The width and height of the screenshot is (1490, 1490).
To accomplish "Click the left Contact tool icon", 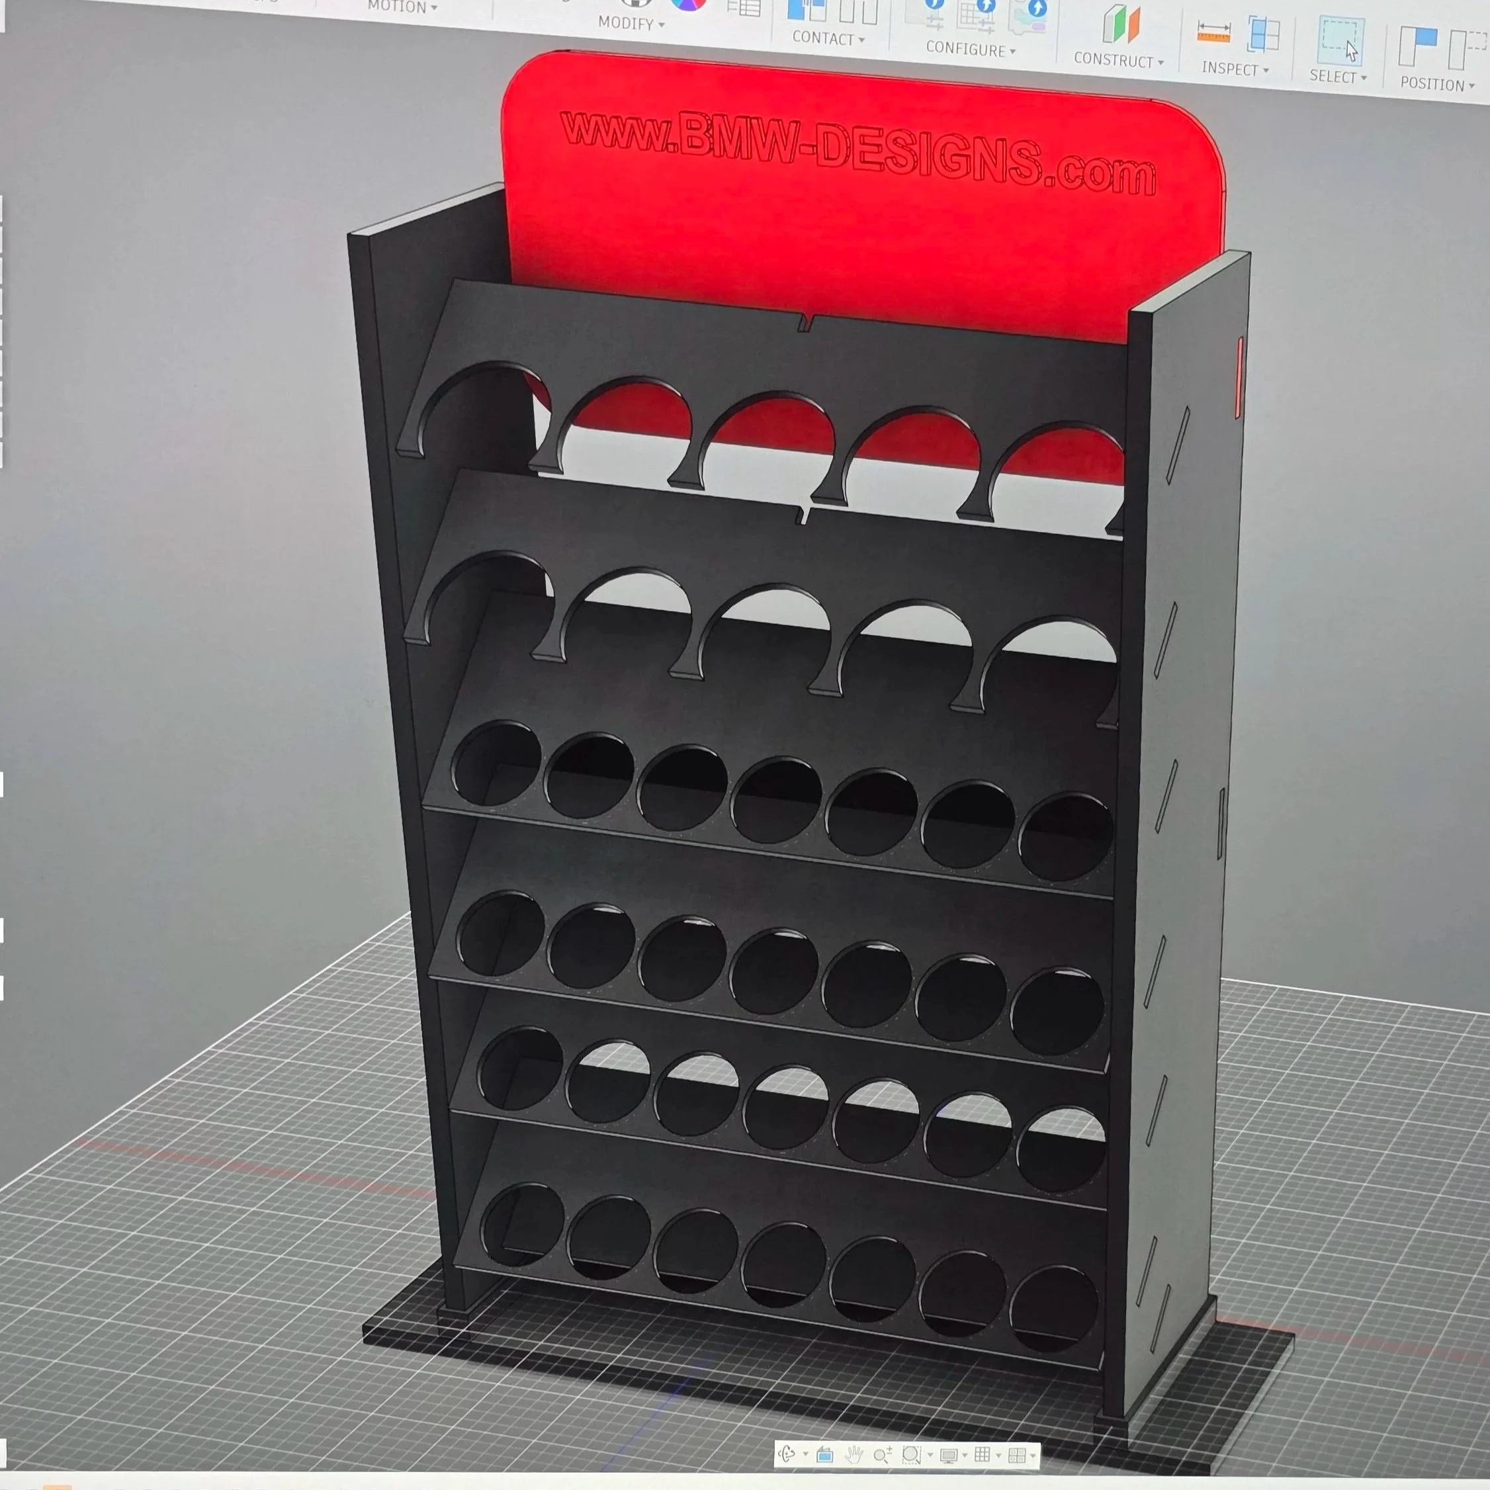I will pos(807,11).
